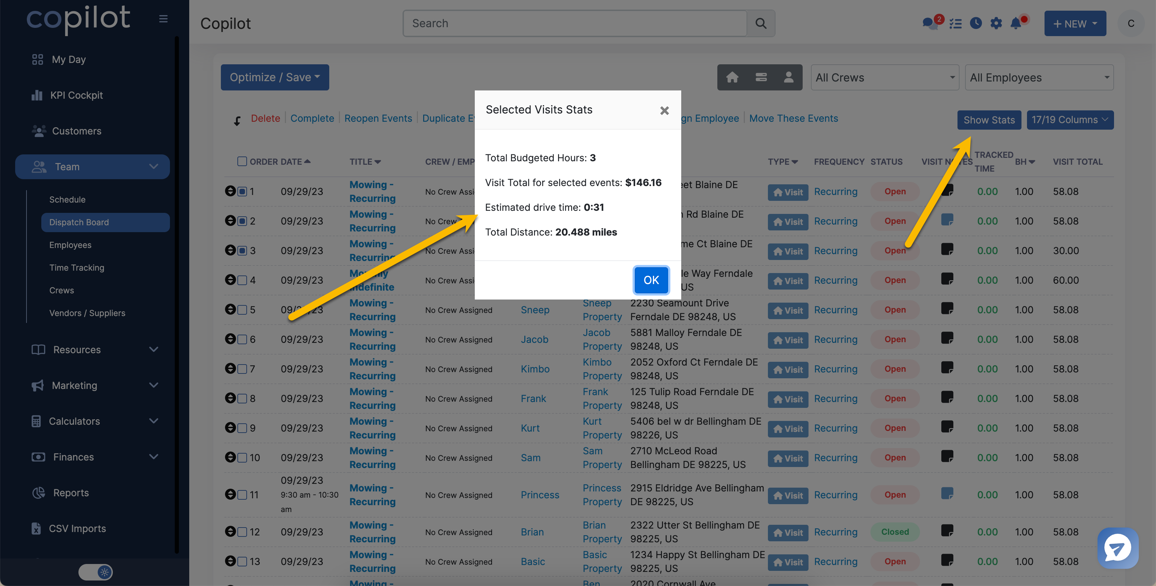The height and width of the screenshot is (586, 1156).
Task: Close the Selected Visits Stats dialog
Action: coord(664,110)
